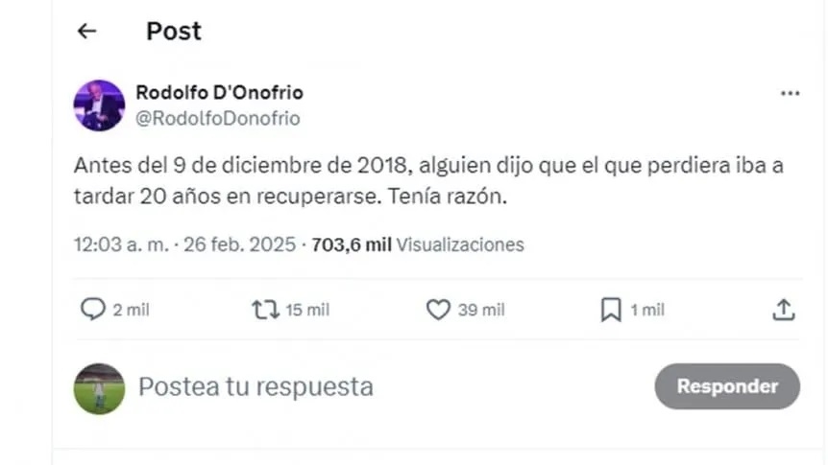Click your own avatar beside reply box
Viewport: 828px width, 465px height.
pyautogui.click(x=99, y=388)
